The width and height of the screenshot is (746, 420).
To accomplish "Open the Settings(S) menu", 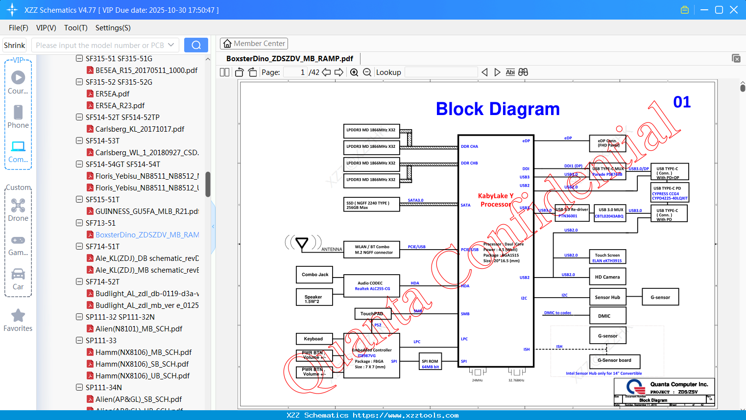I will pos(113,28).
